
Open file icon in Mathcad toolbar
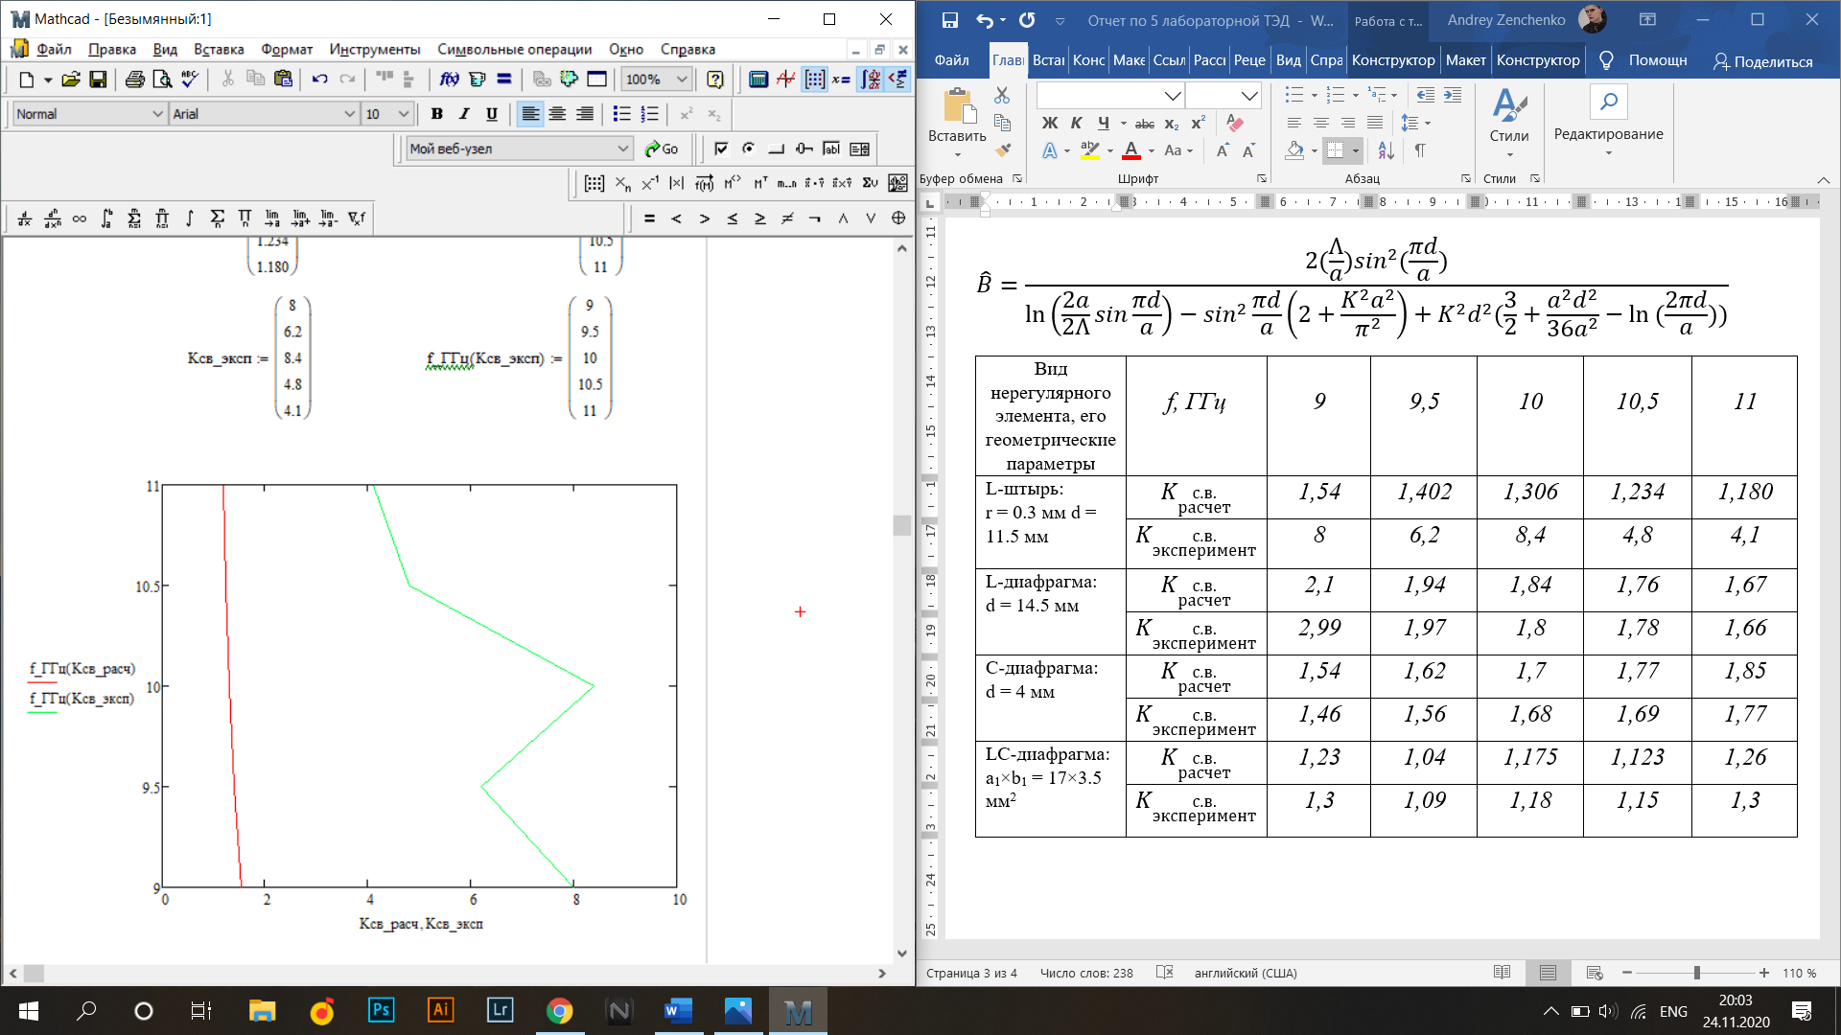(x=70, y=80)
